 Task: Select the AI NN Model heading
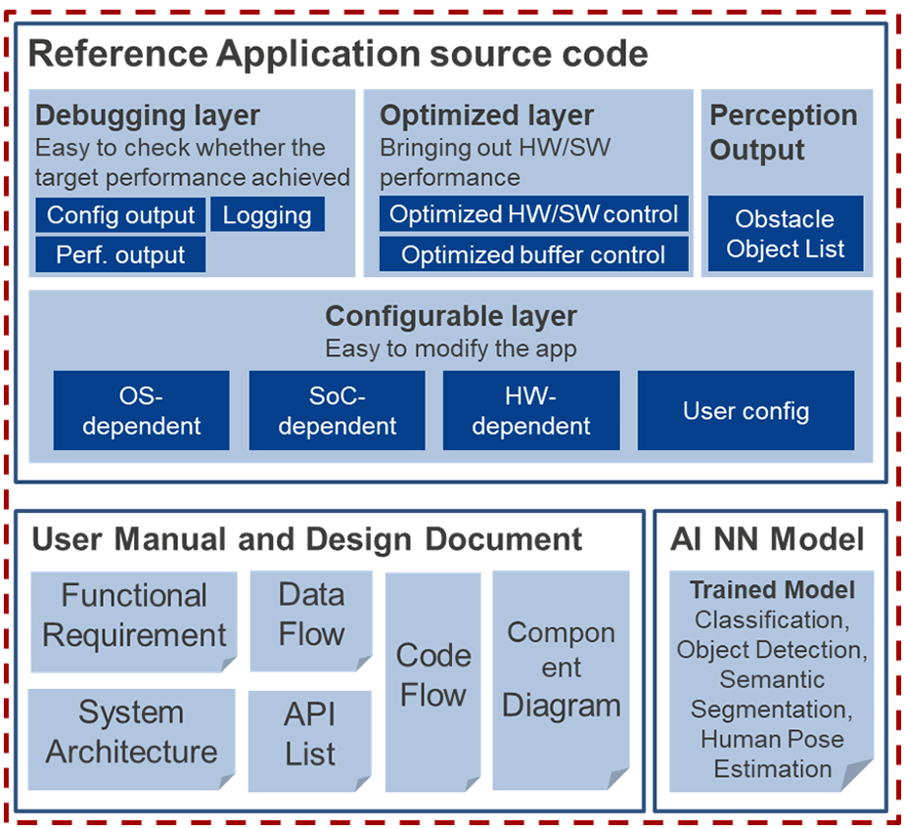pos(767,539)
